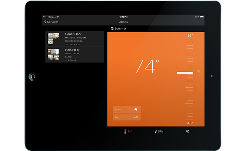The image size is (246, 151).
Task: Open the Mode selector
Action: click(x=127, y=110)
